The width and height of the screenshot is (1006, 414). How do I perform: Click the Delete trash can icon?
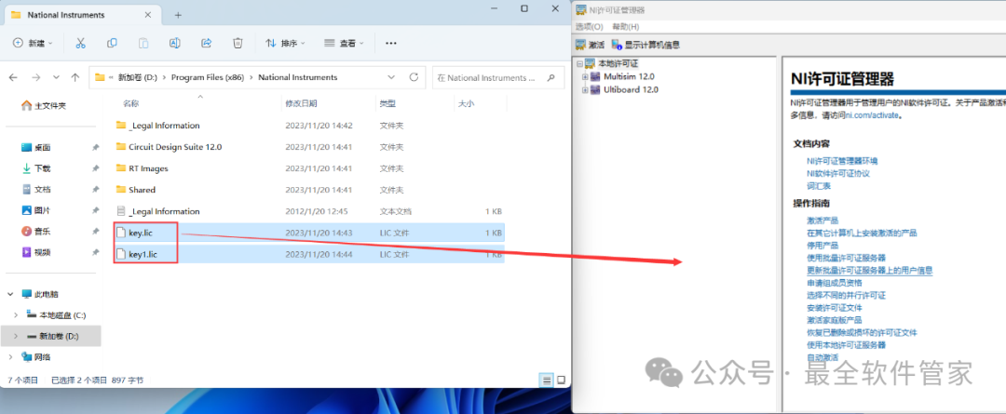[x=238, y=43]
